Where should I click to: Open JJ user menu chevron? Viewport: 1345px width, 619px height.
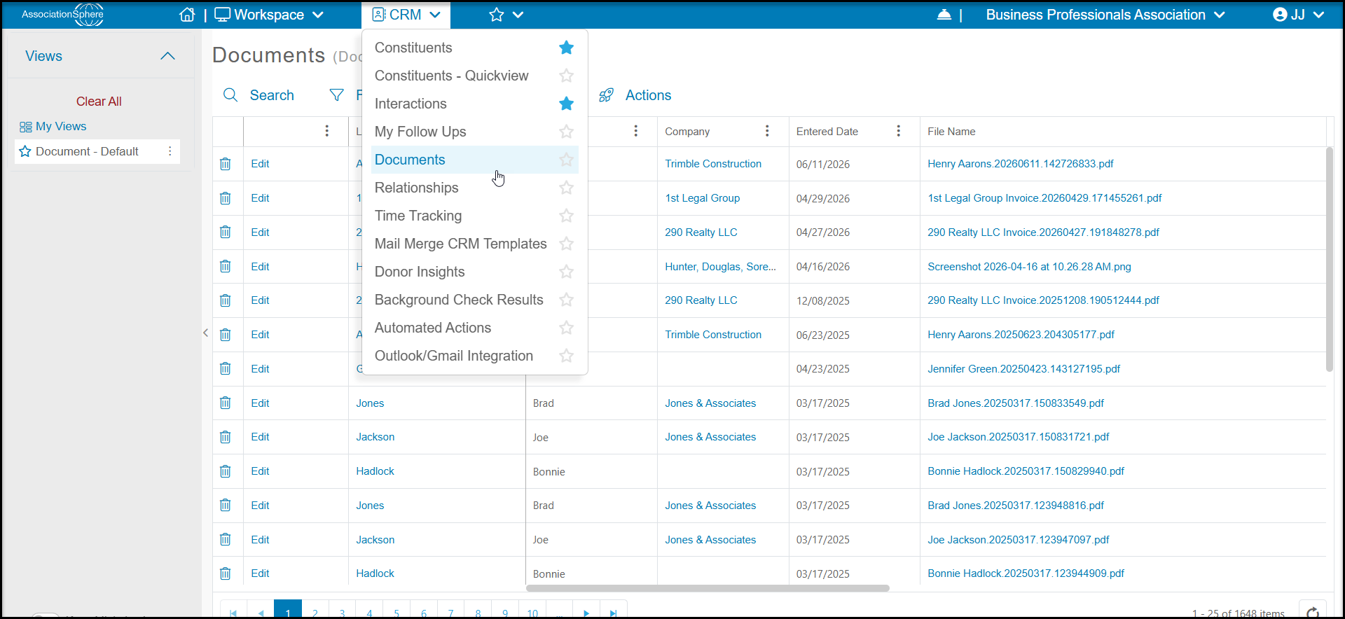tap(1318, 15)
